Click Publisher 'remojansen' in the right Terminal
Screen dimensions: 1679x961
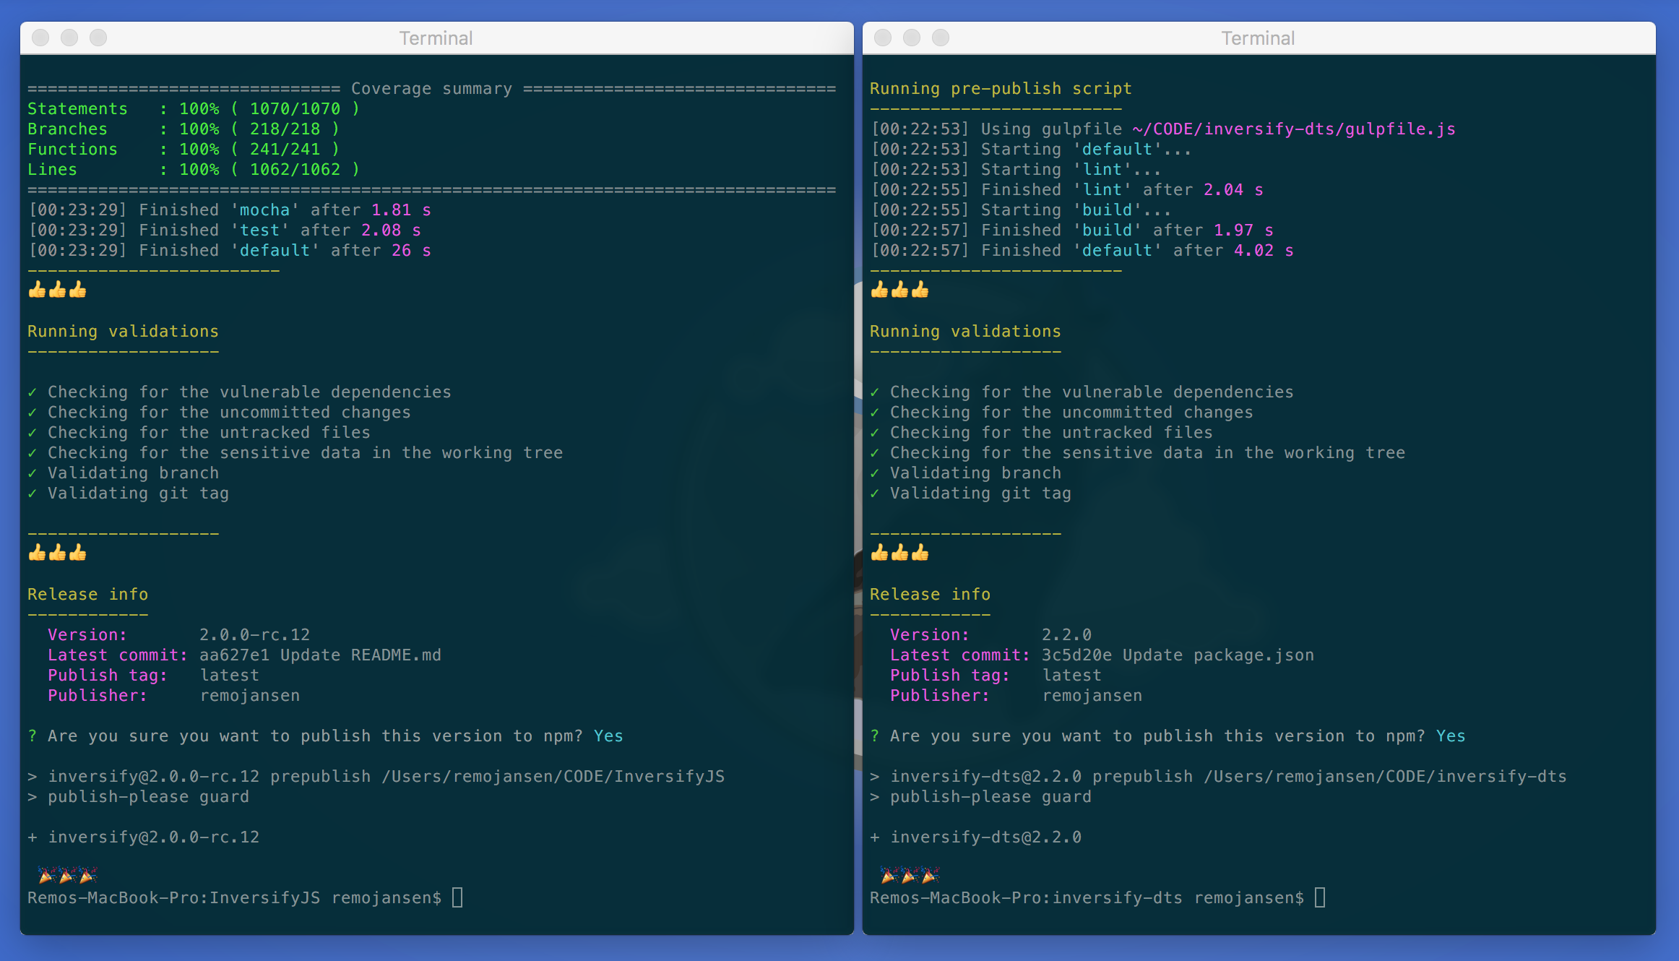pos(1092,696)
